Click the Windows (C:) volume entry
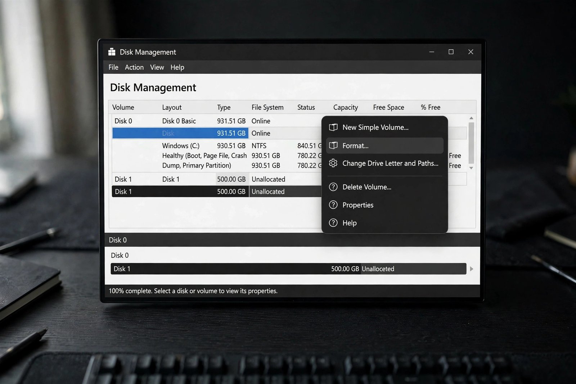This screenshot has width=576, height=384. [181, 146]
